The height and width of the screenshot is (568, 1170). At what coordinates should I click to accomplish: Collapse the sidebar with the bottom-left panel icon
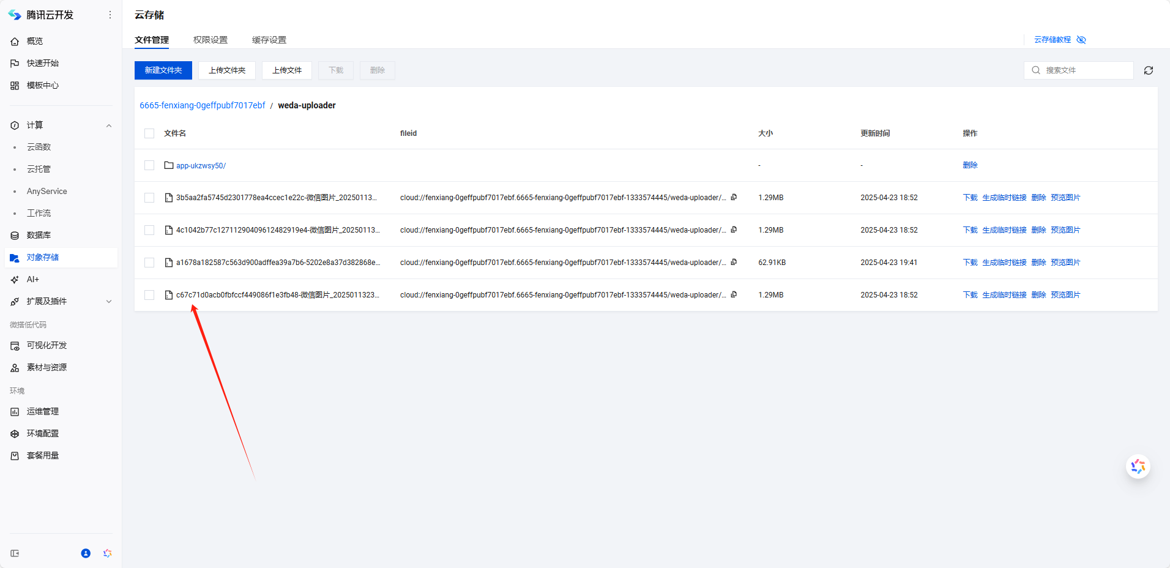(x=15, y=553)
